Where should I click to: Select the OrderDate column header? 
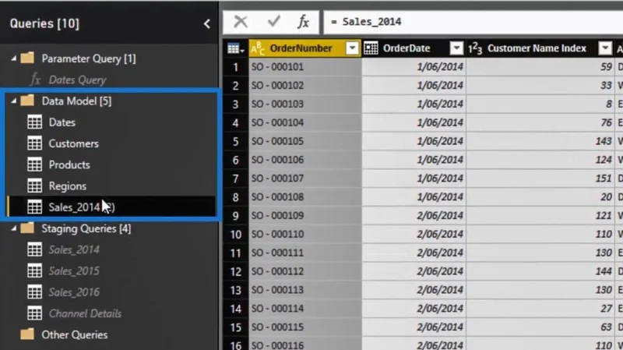coord(414,48)
